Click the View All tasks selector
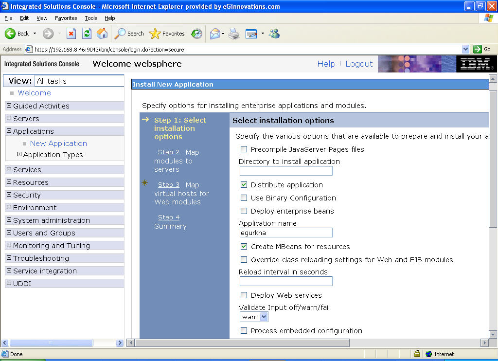498x361 pixels. (x=79, y=81)
